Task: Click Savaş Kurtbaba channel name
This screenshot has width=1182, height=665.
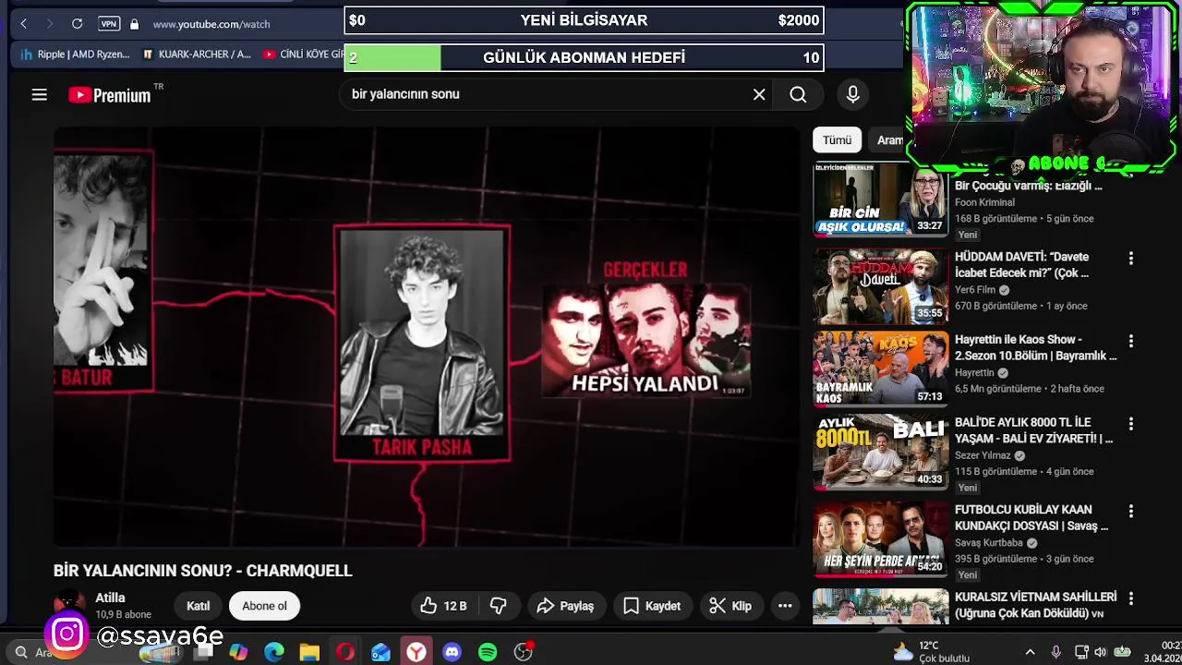Action: [989, 543]
